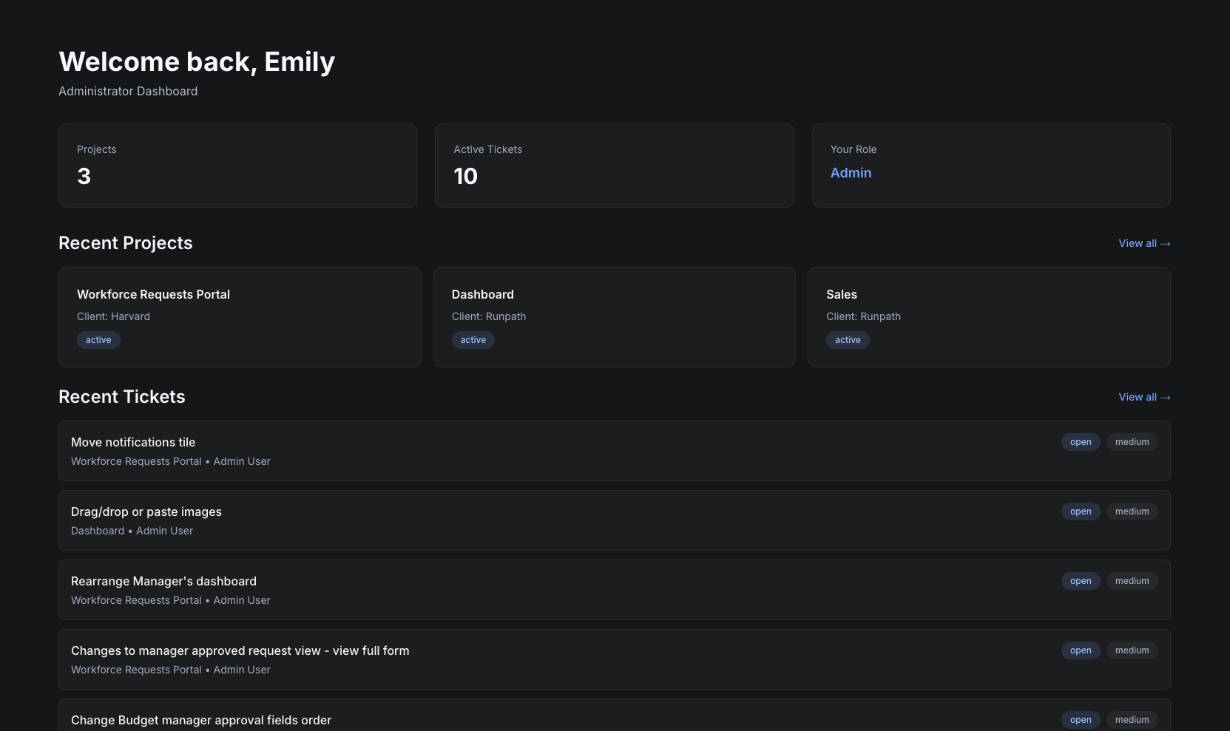Click open badge on Change Budget manager ticket
1230x731 pixels.
coord(1081,720)
